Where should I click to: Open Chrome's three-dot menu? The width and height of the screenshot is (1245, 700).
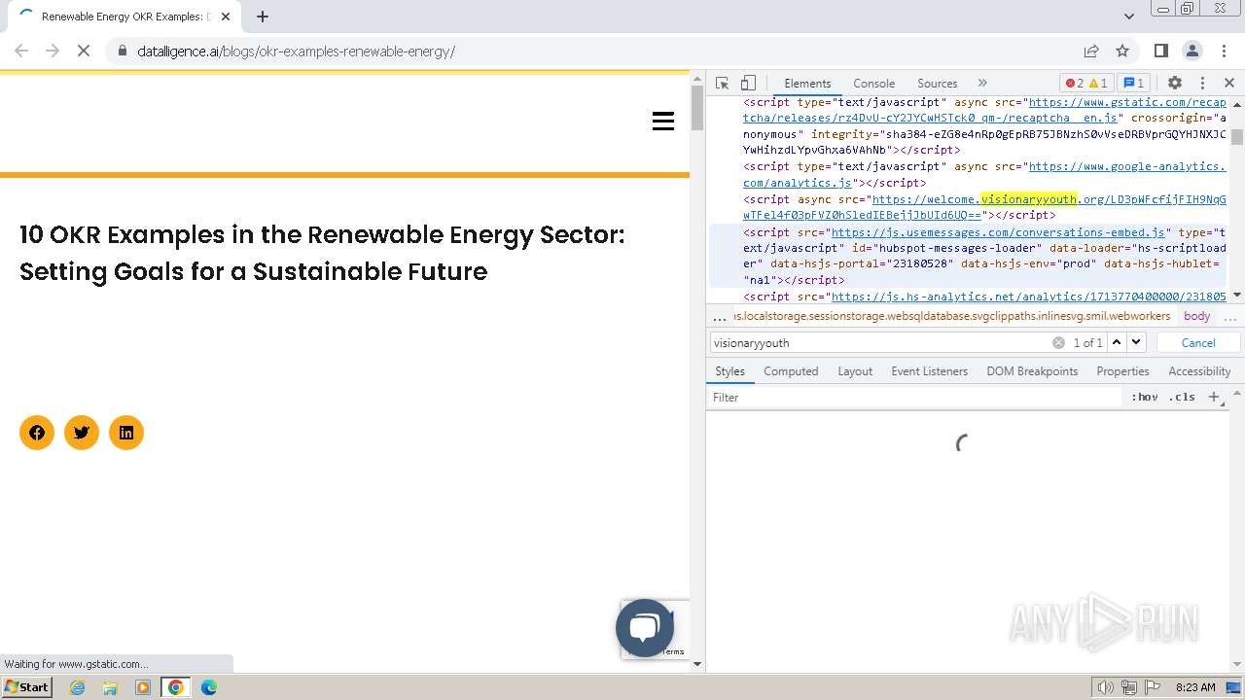1223,51
